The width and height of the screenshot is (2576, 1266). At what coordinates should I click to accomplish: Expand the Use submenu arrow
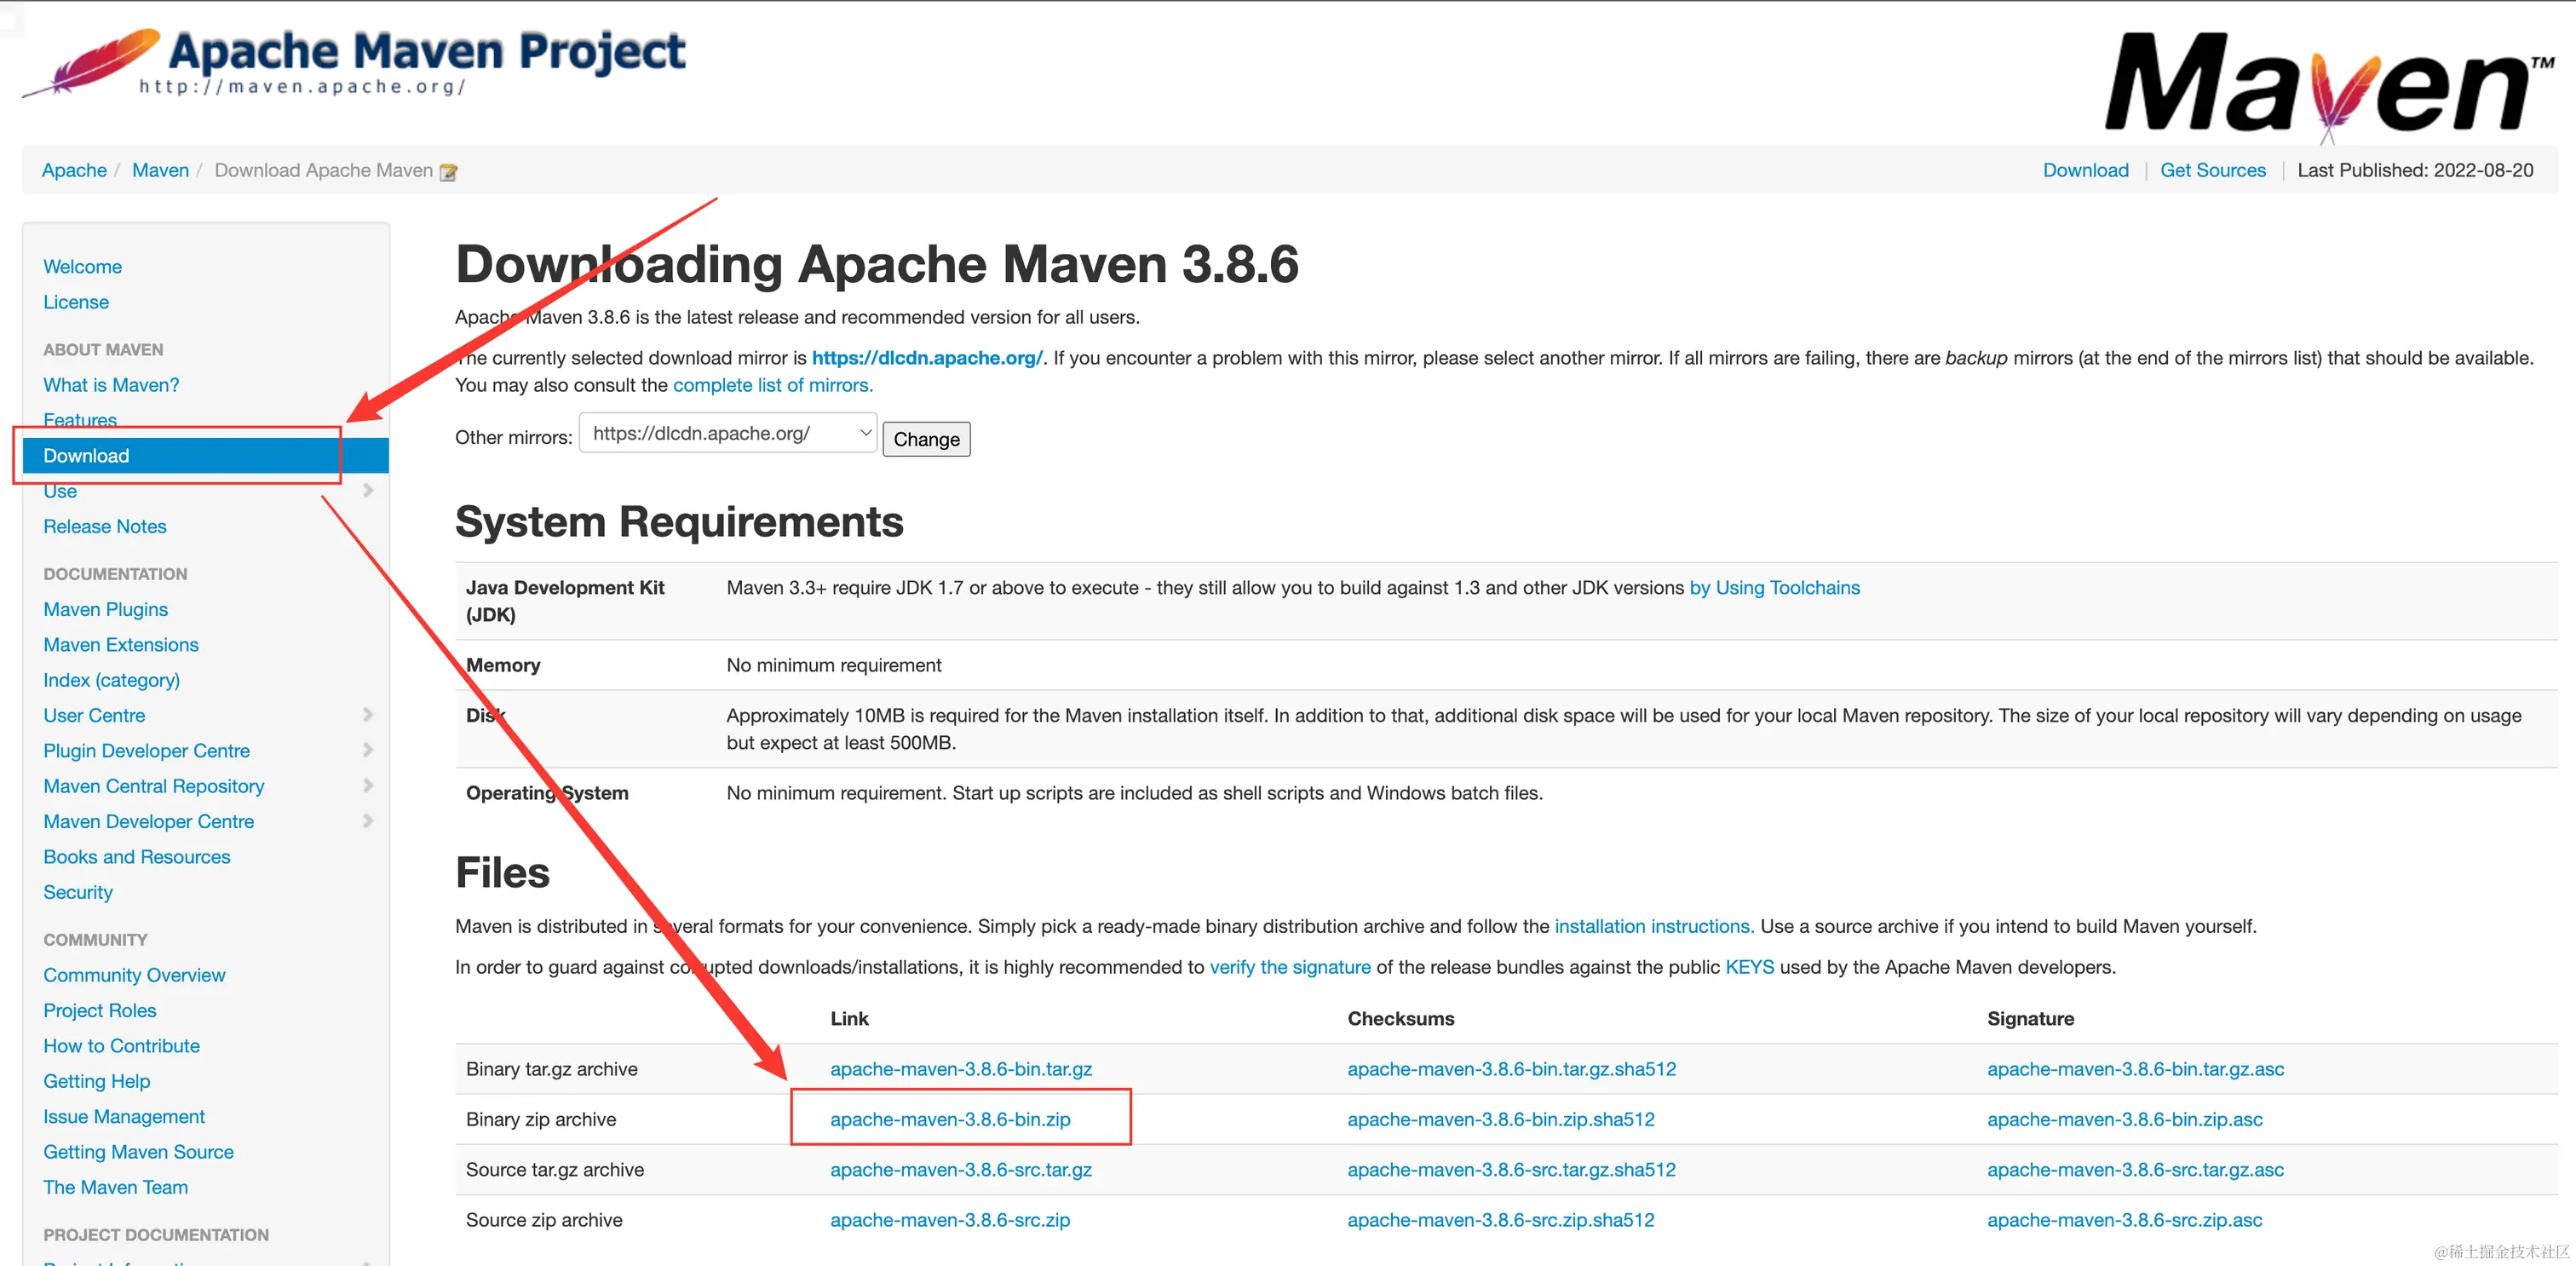(x=368, y=490)
